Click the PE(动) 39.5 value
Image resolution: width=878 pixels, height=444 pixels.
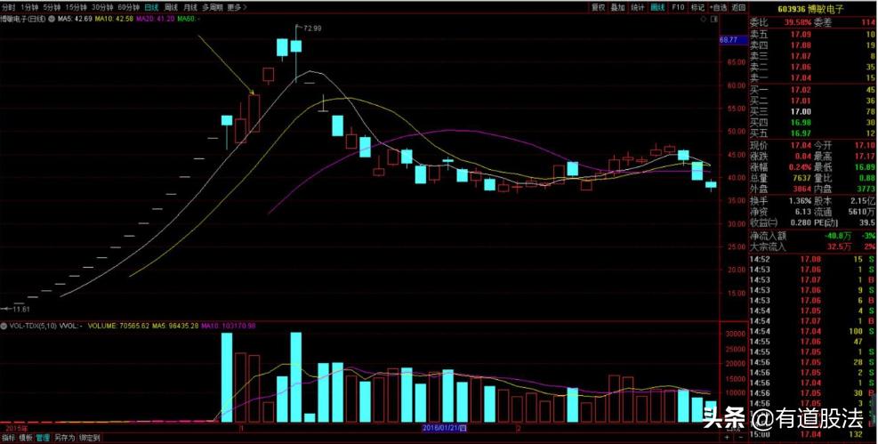[866, 222]
